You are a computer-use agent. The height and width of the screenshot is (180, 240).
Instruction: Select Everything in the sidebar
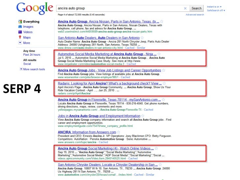31,21
